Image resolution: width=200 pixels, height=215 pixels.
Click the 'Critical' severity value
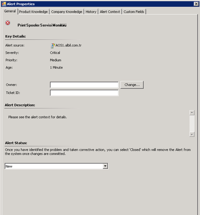click(x=55, y=53)
